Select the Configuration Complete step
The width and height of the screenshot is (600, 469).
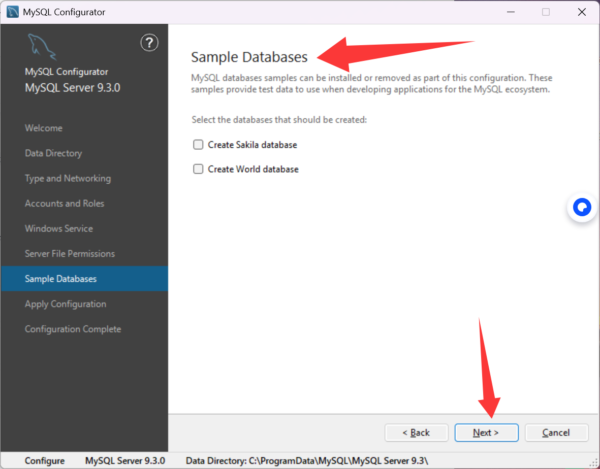(73, 329)
